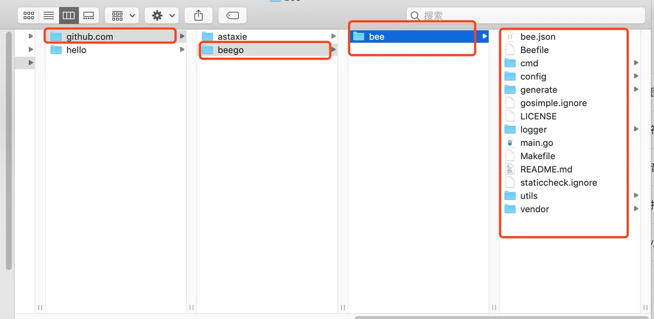Select the column view button
Screen dimensions: 654x319
point(69,16)
